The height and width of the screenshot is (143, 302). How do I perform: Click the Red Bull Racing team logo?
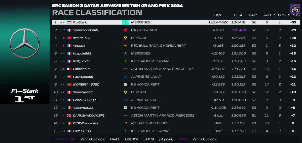125,46
